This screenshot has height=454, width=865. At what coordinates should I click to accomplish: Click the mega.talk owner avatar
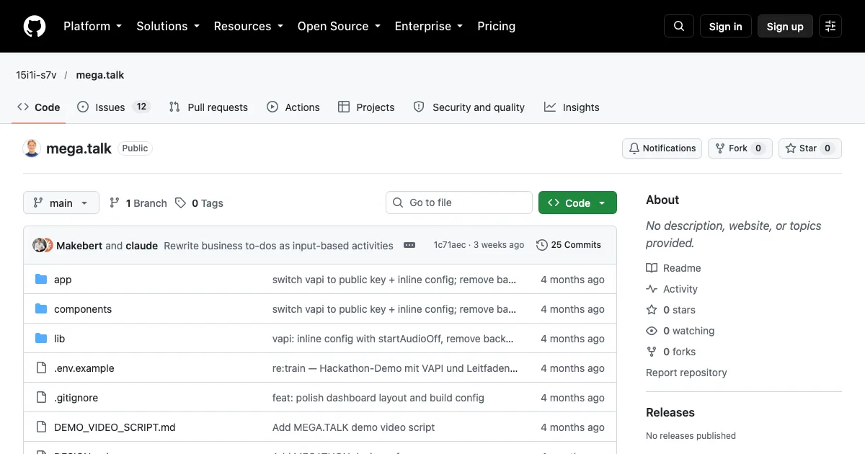coord(32,148)
